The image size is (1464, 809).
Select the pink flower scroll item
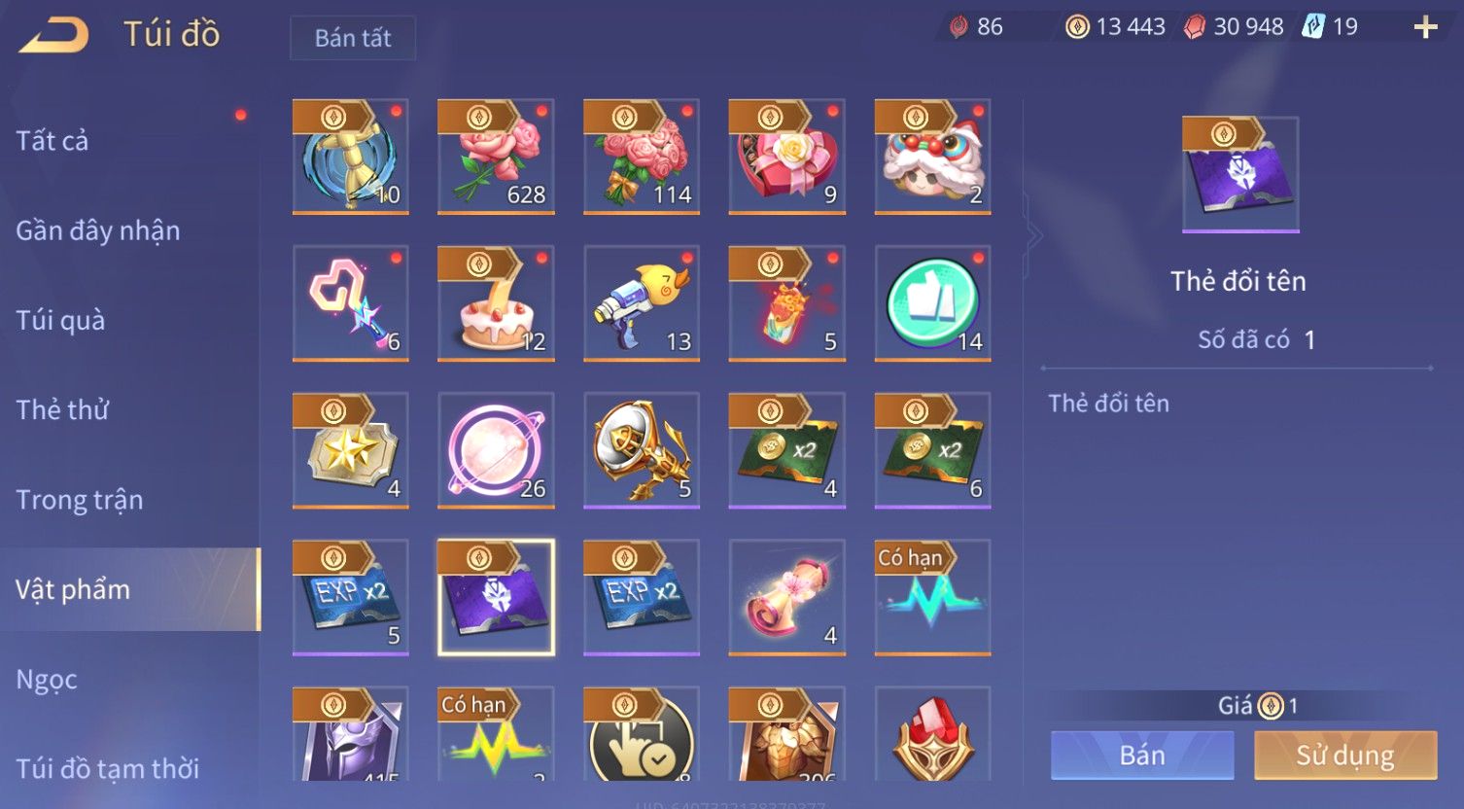pos(787,597)
